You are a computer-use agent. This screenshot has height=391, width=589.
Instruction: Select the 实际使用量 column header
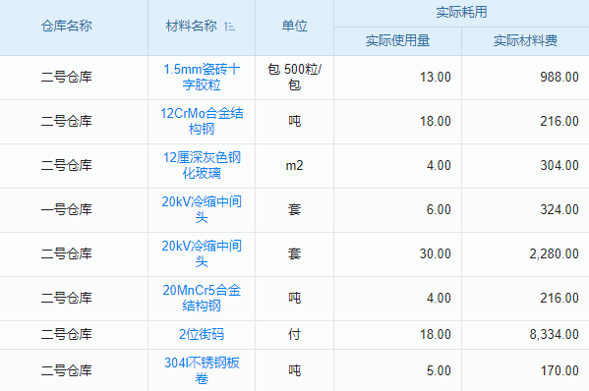[398, 40]
